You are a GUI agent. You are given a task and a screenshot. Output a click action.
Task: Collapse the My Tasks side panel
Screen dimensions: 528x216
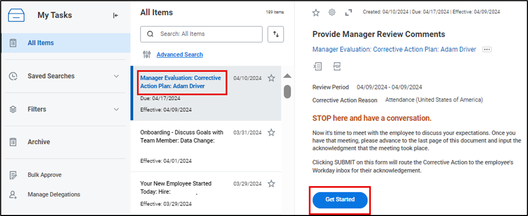coord(115,15)
